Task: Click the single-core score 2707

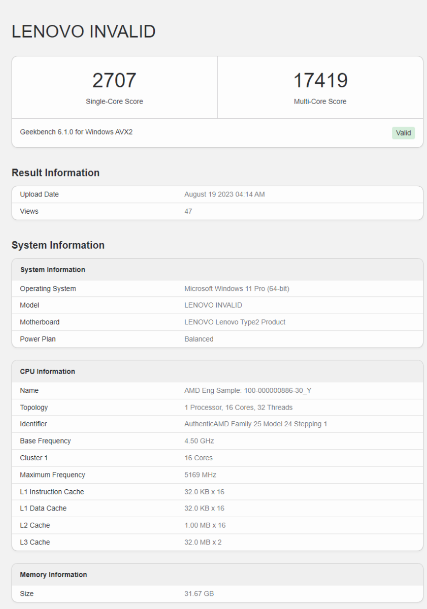Action: (114, 81)
